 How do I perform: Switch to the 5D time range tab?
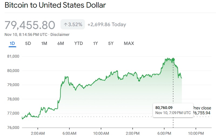tap(28, 43)
